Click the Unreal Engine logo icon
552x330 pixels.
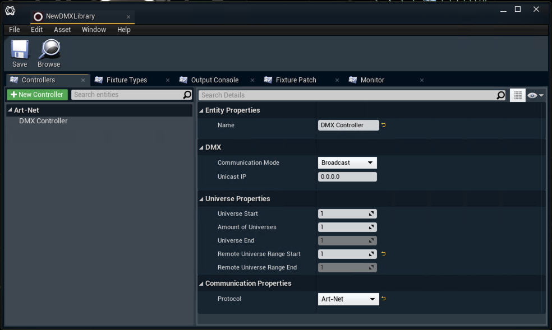coord(10,10)
